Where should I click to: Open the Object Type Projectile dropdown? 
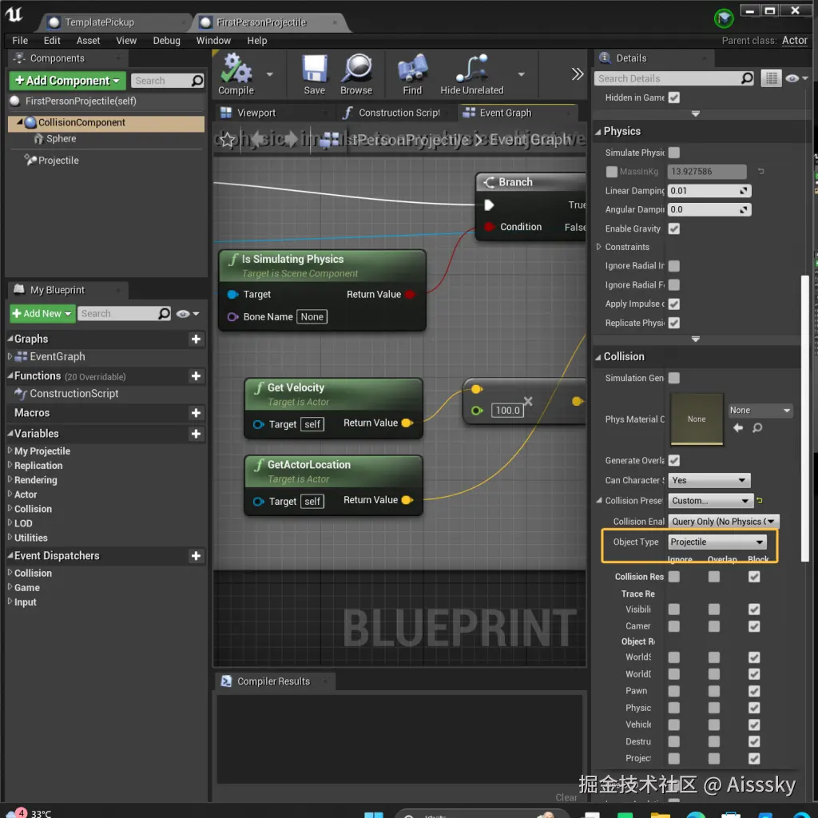(x=717, y=542)
